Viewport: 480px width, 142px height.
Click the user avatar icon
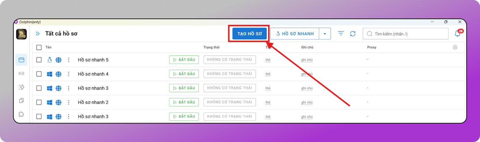21,34
